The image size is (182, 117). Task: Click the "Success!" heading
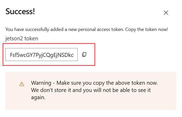click(20, 11)
